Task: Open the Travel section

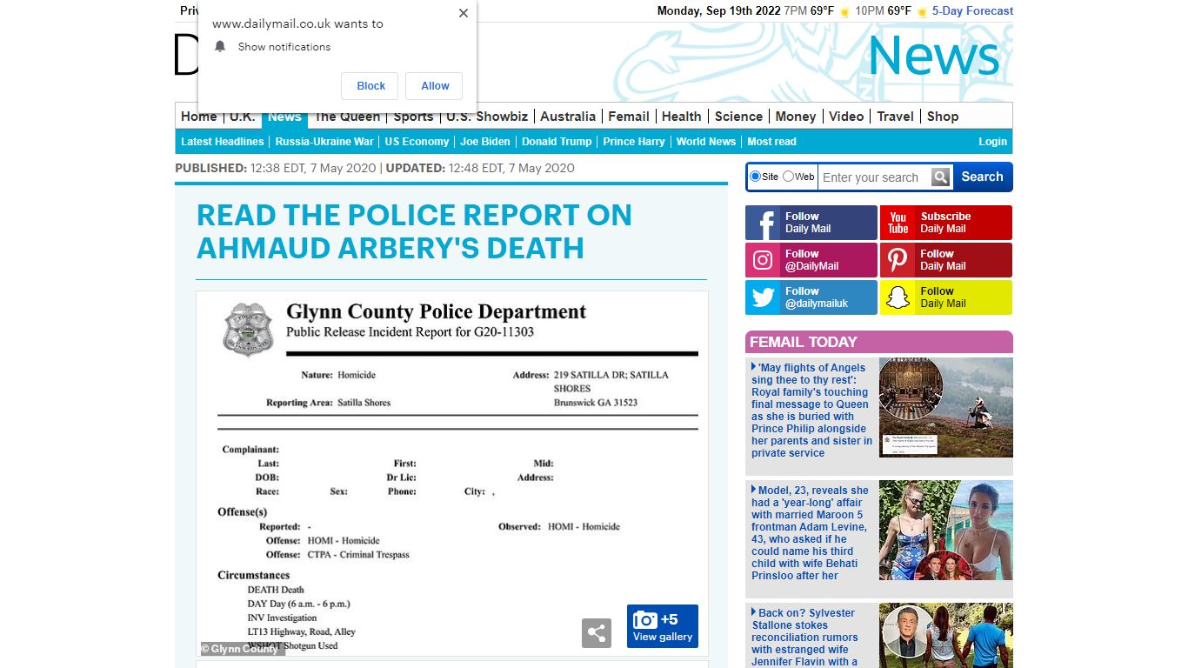Action: (896, 117)
